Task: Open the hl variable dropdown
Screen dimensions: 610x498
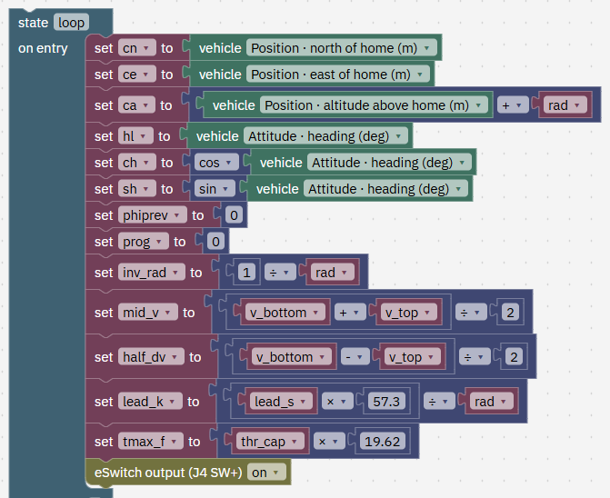Action: [x=135, y=136]
